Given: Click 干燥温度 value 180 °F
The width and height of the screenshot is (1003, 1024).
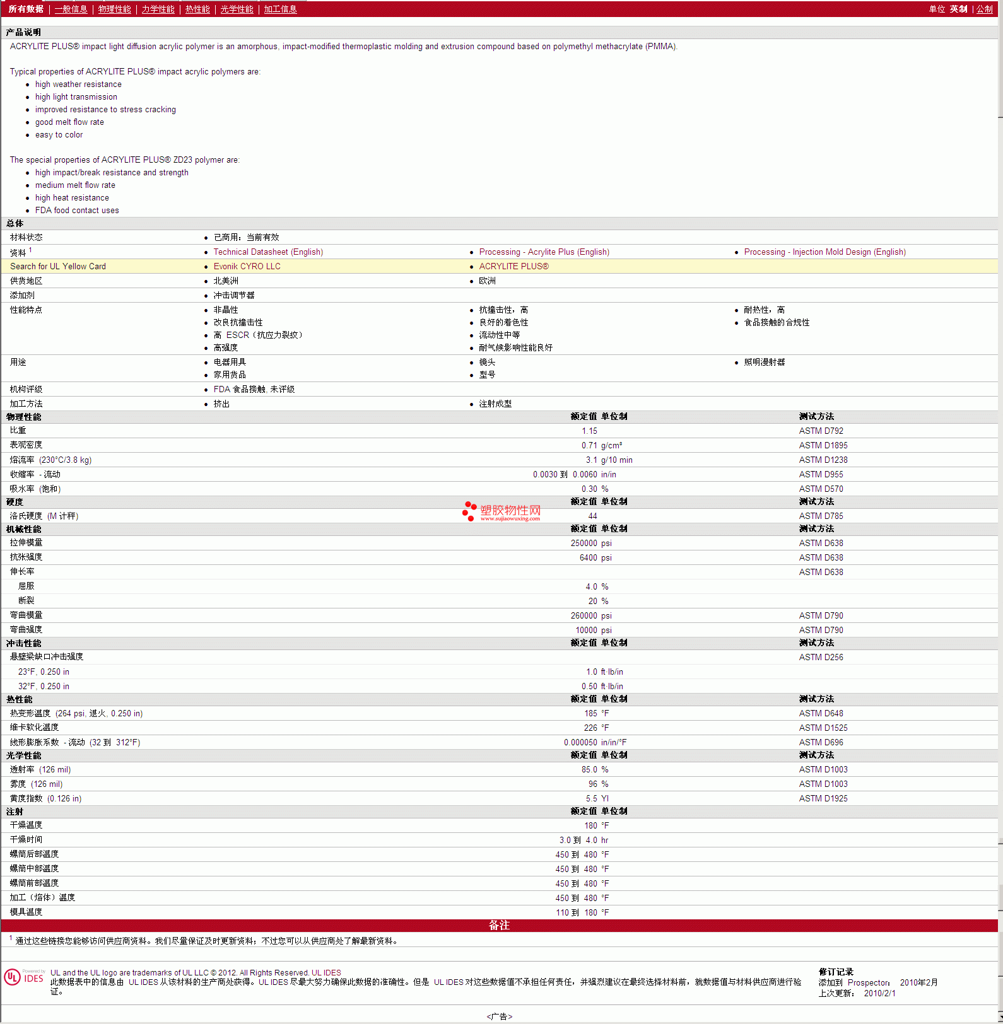Looking at the screenshot, I should tap(596, 825).
